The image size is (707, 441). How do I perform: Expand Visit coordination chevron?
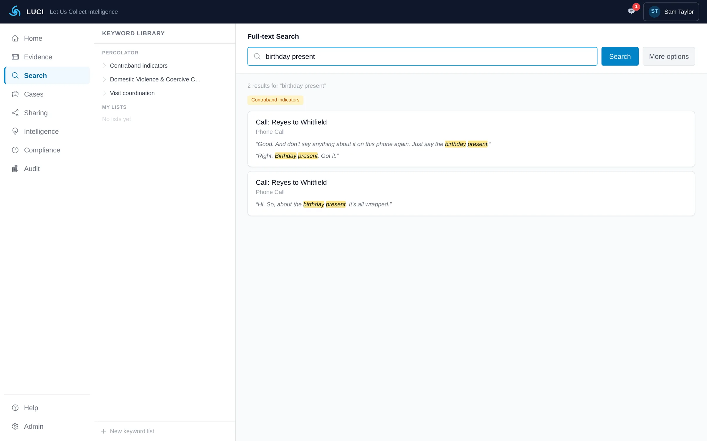(x=104, y=93)
